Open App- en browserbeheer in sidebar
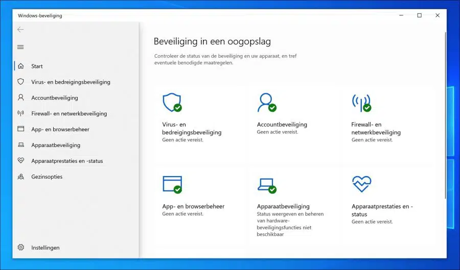 click(x=60, y=130)
